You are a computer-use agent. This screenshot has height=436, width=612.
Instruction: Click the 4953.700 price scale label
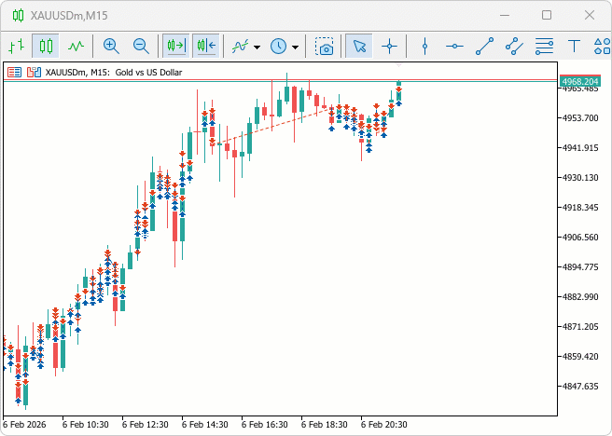click(580, 117)
